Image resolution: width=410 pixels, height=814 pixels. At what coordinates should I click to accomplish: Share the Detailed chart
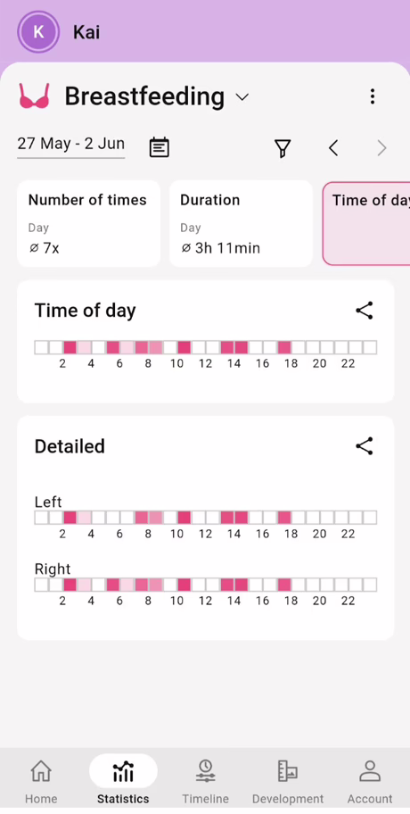(x=365, y=446)
